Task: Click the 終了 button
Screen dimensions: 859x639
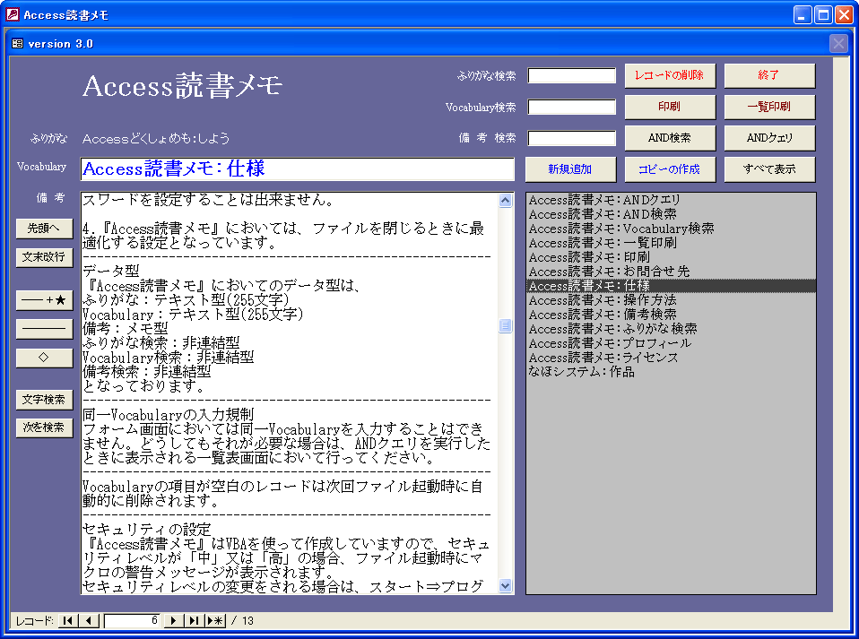Action: [769, 75]
